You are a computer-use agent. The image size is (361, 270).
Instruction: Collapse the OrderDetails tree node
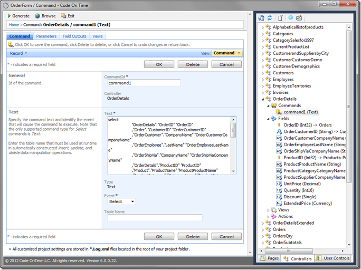[x=263, y=99]
